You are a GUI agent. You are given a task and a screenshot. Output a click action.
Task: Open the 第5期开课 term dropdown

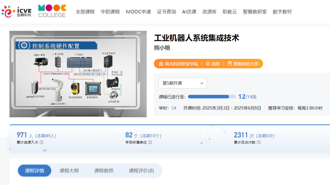[x=182, y=83]
